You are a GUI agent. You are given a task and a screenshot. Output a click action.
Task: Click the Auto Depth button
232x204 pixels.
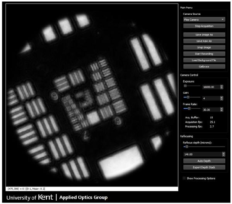tap(203, 161)
